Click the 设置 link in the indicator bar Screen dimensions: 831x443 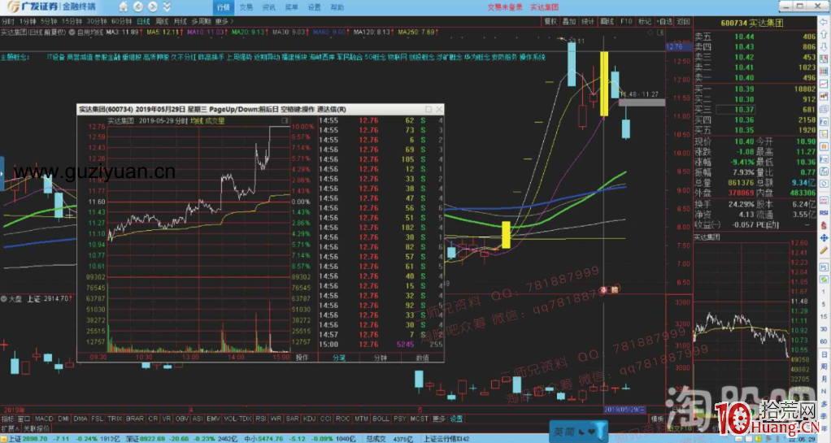pos(456,419)
